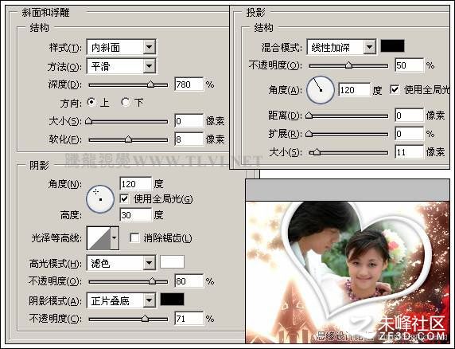Click the drop shadow angle dial
455x349 pixels.
pos(321,90)
